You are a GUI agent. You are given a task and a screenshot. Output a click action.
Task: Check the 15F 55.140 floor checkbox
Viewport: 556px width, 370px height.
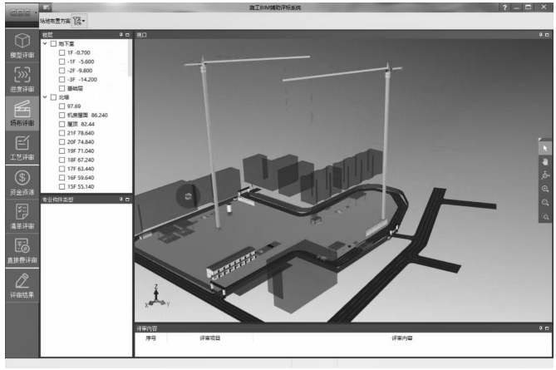62,186
